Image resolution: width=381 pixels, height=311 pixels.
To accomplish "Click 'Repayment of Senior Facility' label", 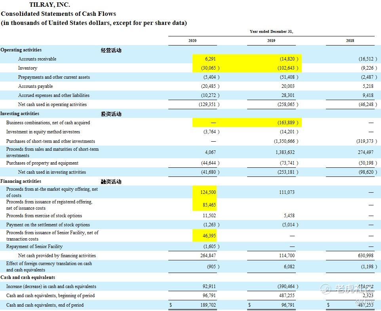I will point(34,247).
